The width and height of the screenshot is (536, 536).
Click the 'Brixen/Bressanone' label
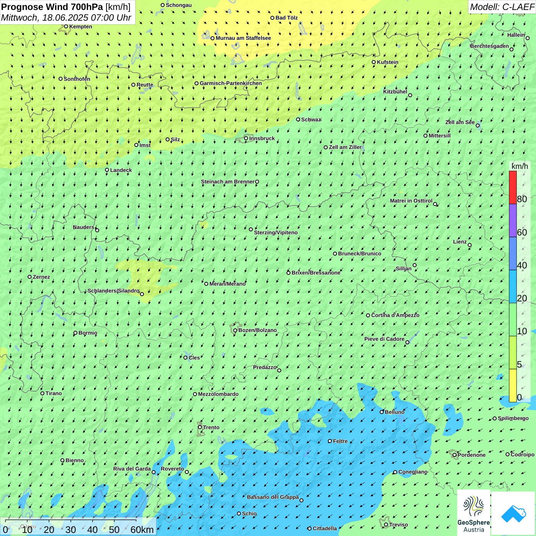point(316,273)
